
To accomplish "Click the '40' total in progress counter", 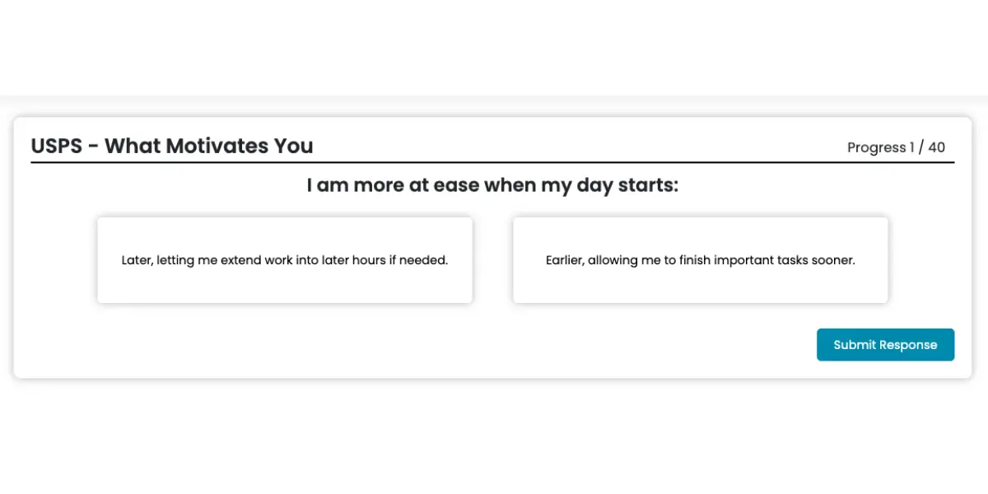I will pos(937,147).
